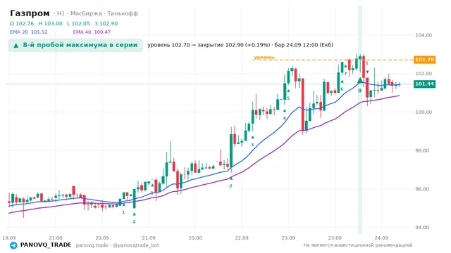Click the 22.09 date axis label
Viewport: 451px width, 253px height.
pos(241,238)
